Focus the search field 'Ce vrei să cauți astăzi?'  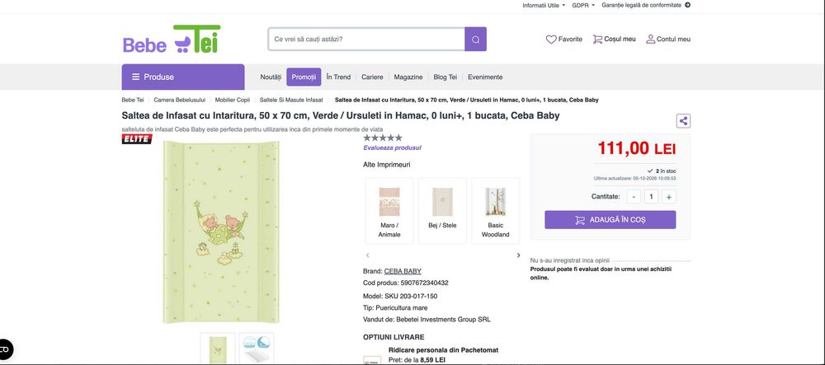(367, 40)
